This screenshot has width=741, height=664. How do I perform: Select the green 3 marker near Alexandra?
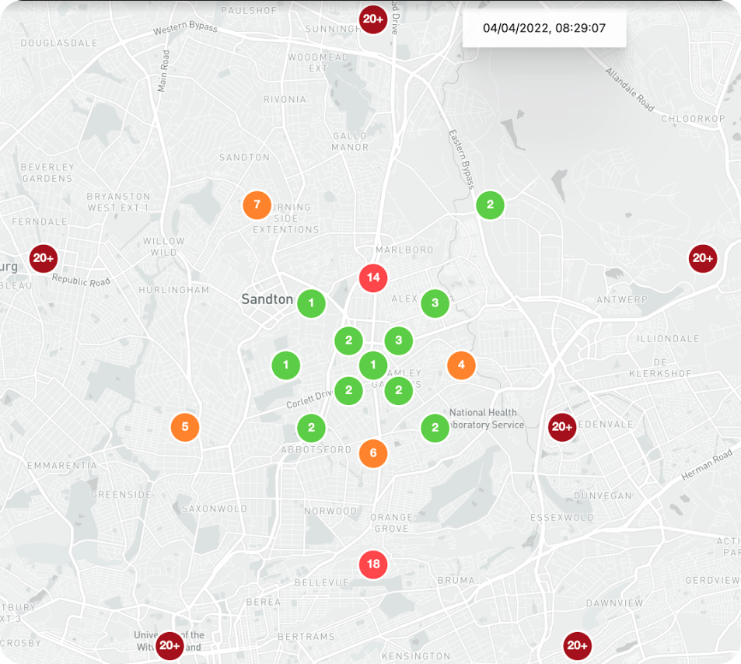435,303
